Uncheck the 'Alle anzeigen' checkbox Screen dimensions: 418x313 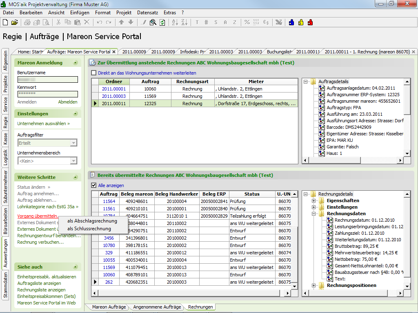[x=93, y=185]
